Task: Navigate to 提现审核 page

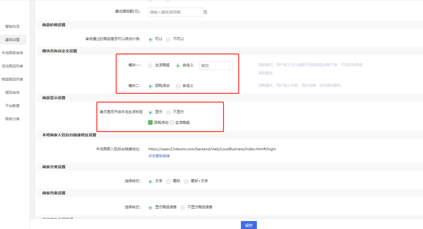Action: pos(12,92)
